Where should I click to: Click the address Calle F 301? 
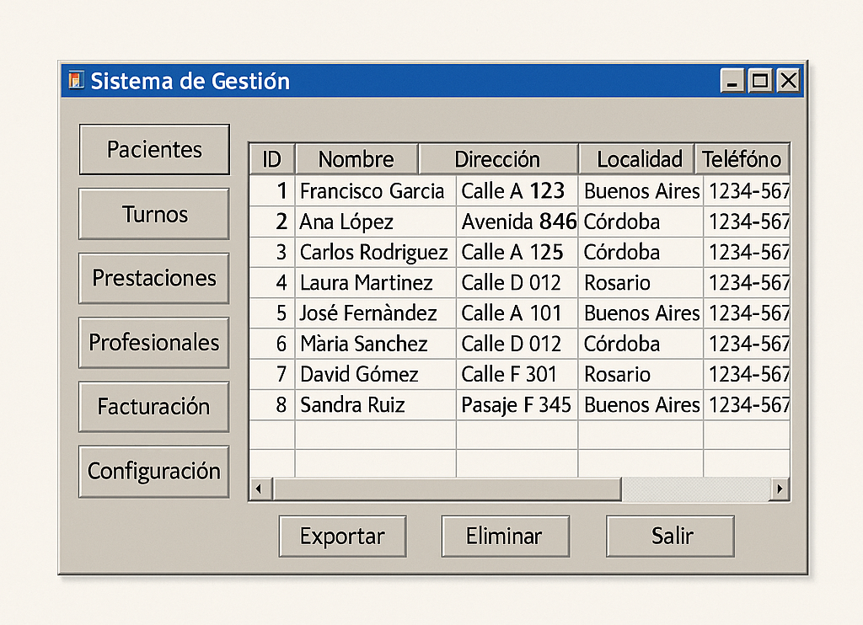pos(517,374)
